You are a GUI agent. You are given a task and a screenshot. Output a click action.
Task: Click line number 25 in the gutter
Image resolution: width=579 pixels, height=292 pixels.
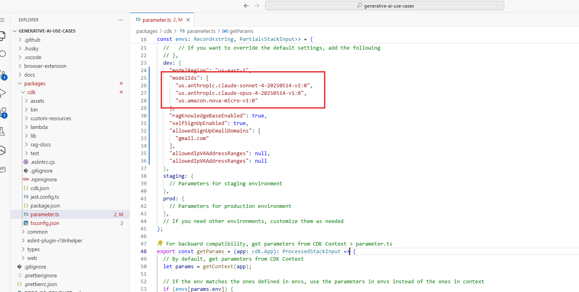(x=143, y=78)
